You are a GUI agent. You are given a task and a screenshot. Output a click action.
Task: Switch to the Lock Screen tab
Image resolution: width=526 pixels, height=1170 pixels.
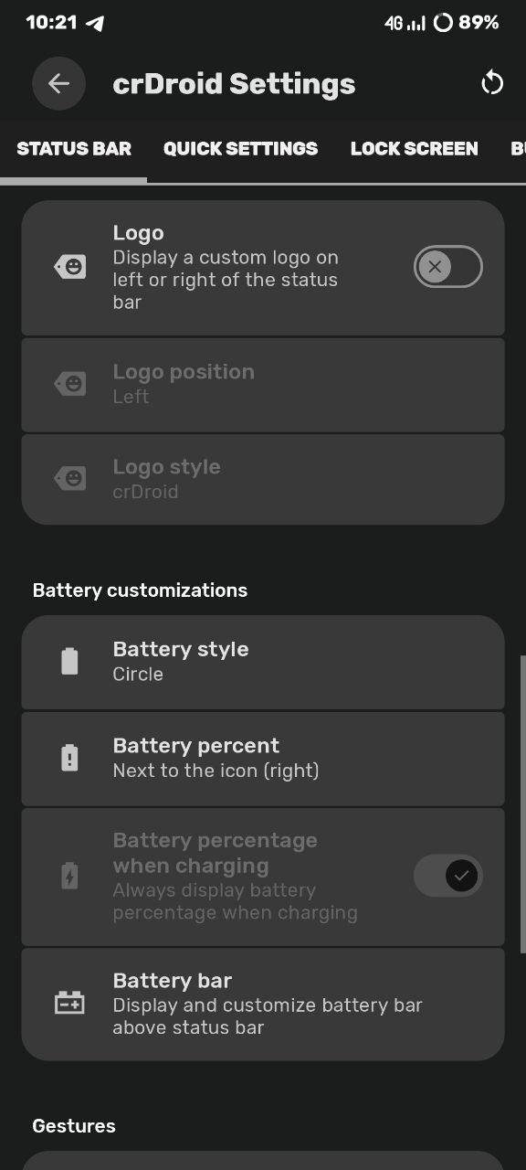coord(415,149)
